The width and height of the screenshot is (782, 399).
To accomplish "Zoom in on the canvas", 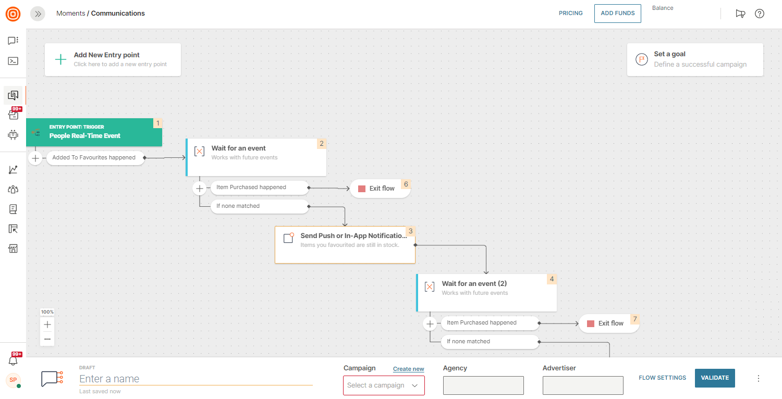I will click(47, 324).
